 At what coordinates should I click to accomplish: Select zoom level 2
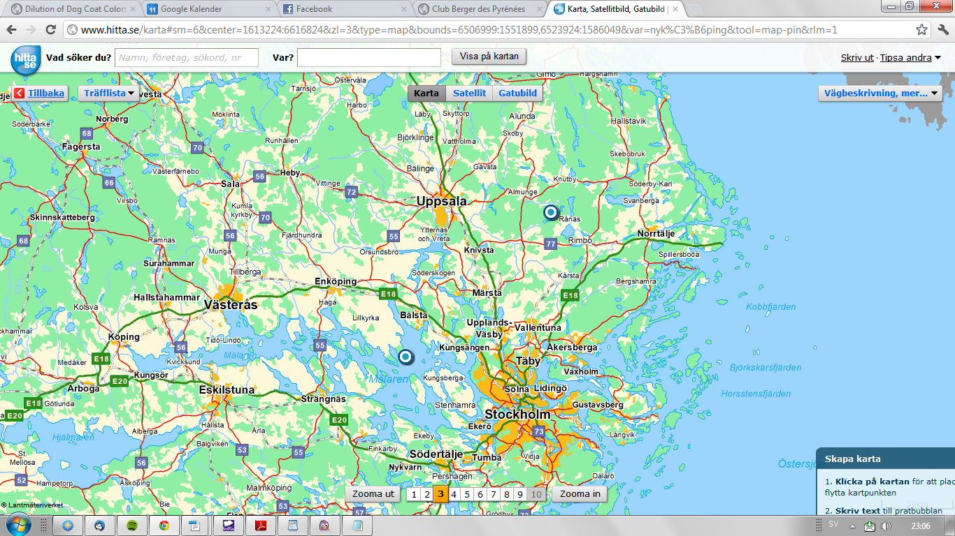click(426, 494)
